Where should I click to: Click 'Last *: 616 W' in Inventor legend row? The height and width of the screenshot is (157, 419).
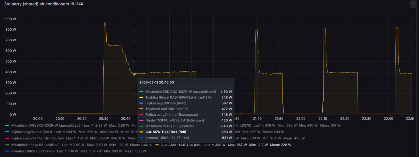(68, 151)
